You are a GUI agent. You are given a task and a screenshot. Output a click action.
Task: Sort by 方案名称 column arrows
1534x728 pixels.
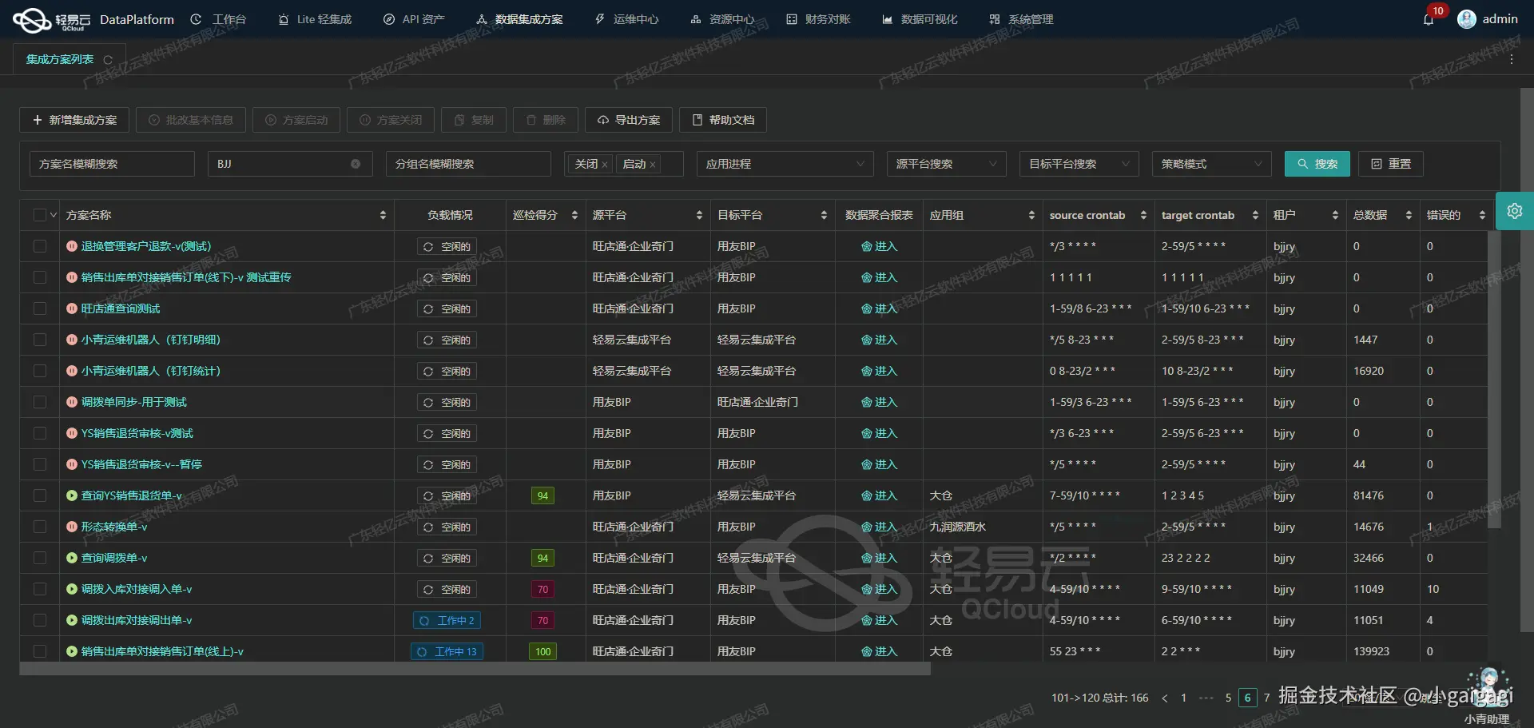(x=383, y=215)
